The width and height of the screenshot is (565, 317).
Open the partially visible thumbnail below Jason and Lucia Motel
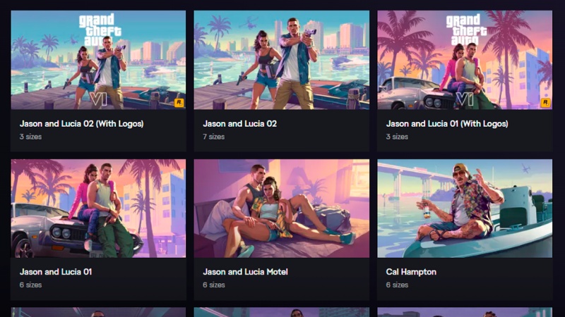click(x=281, y=312)
